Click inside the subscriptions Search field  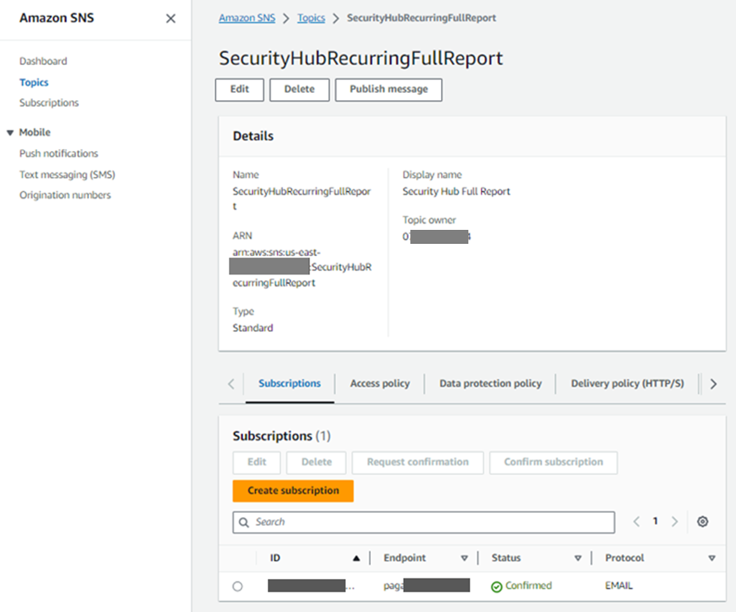[x=382, y=522]
